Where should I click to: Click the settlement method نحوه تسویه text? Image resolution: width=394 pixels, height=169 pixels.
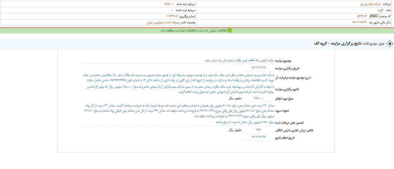pyautogui.click(x=178, y=111)
